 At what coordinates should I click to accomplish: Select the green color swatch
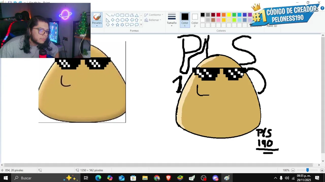pyautogui.click(x=234, y=15)
